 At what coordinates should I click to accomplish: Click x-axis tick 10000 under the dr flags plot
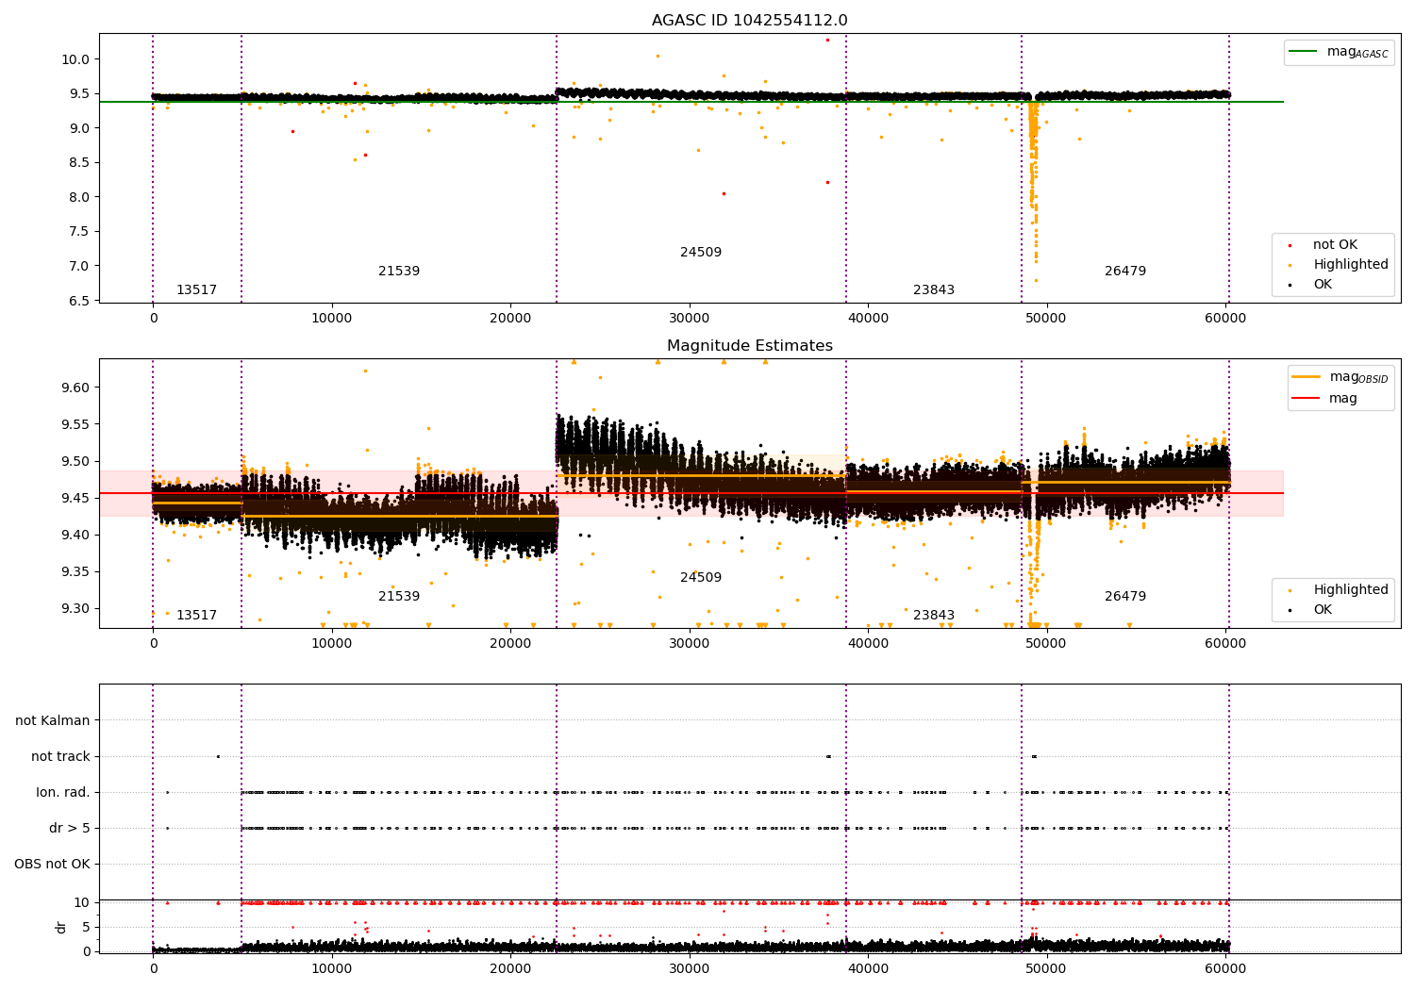point(331,969)
